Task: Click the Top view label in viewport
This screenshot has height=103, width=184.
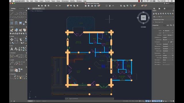Action: [x=32, y=11]
